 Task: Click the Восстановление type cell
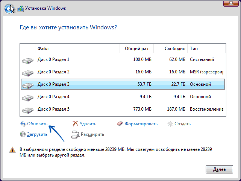coord(206,109)
